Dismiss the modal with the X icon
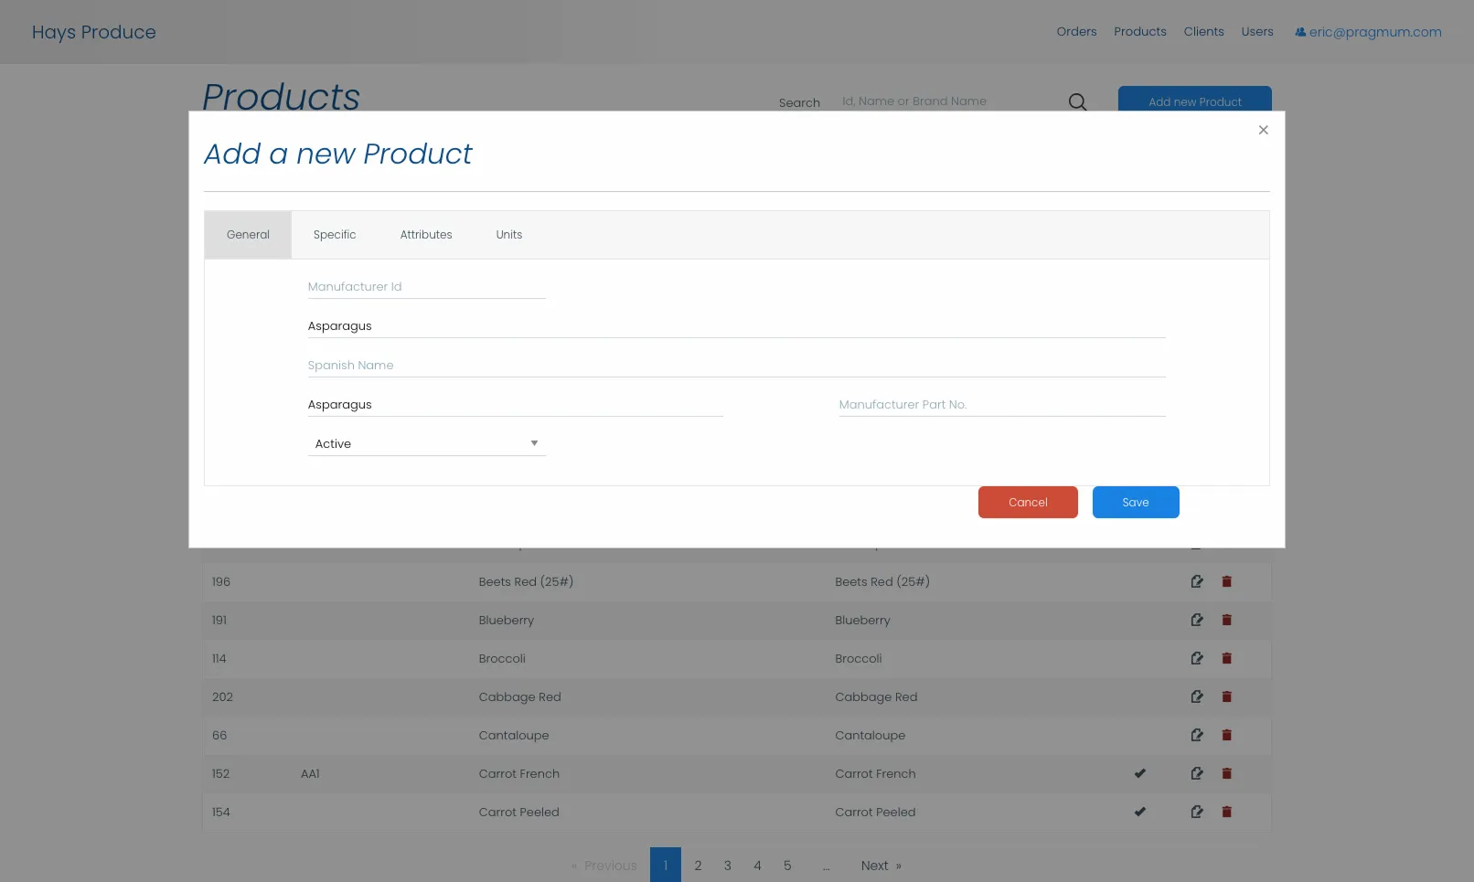The height and width of the screenshot is (882, 1474). pyautogui.click(x=1264, y=130)
